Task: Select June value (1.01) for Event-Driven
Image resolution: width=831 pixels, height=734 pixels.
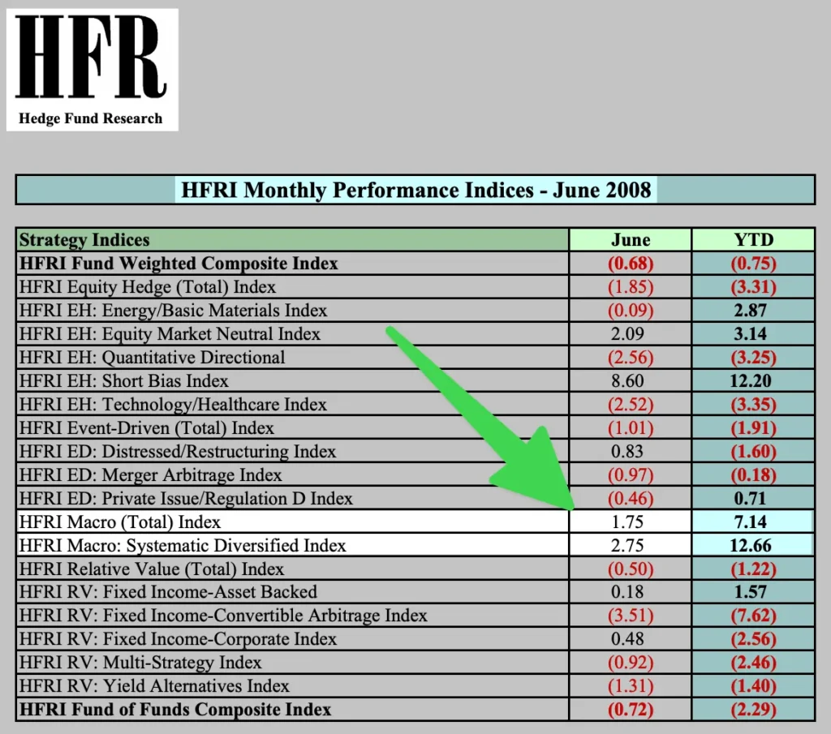Action: coord(631,428)
